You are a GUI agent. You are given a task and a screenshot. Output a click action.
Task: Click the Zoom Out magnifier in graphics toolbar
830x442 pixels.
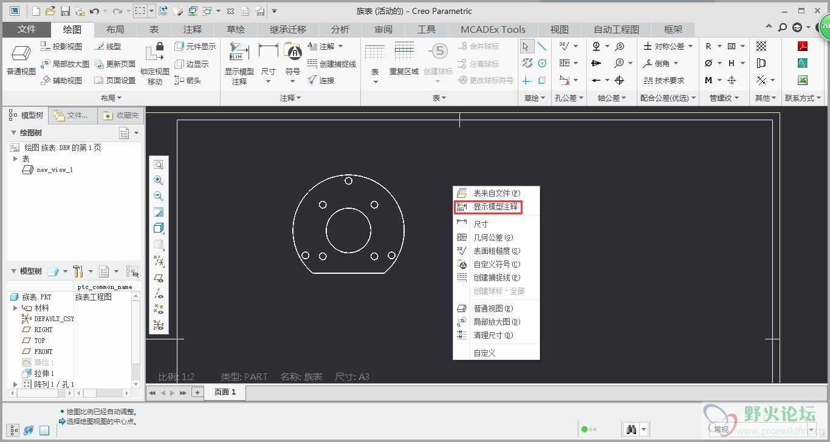tap(159, 196)
